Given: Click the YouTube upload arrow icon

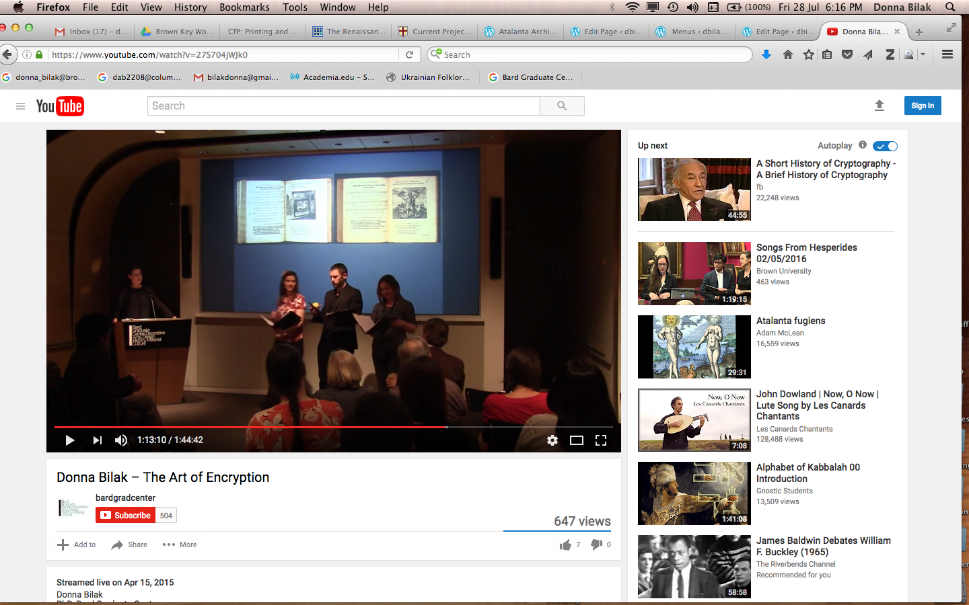Looking at the screenshot, I should pos(879,106).
